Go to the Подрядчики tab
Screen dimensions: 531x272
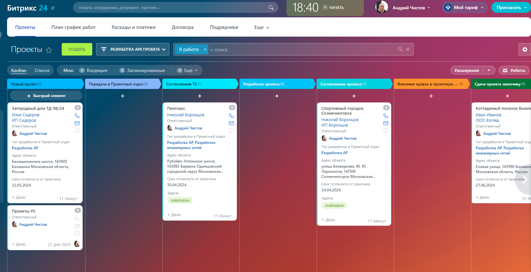[x=224, y=27]
